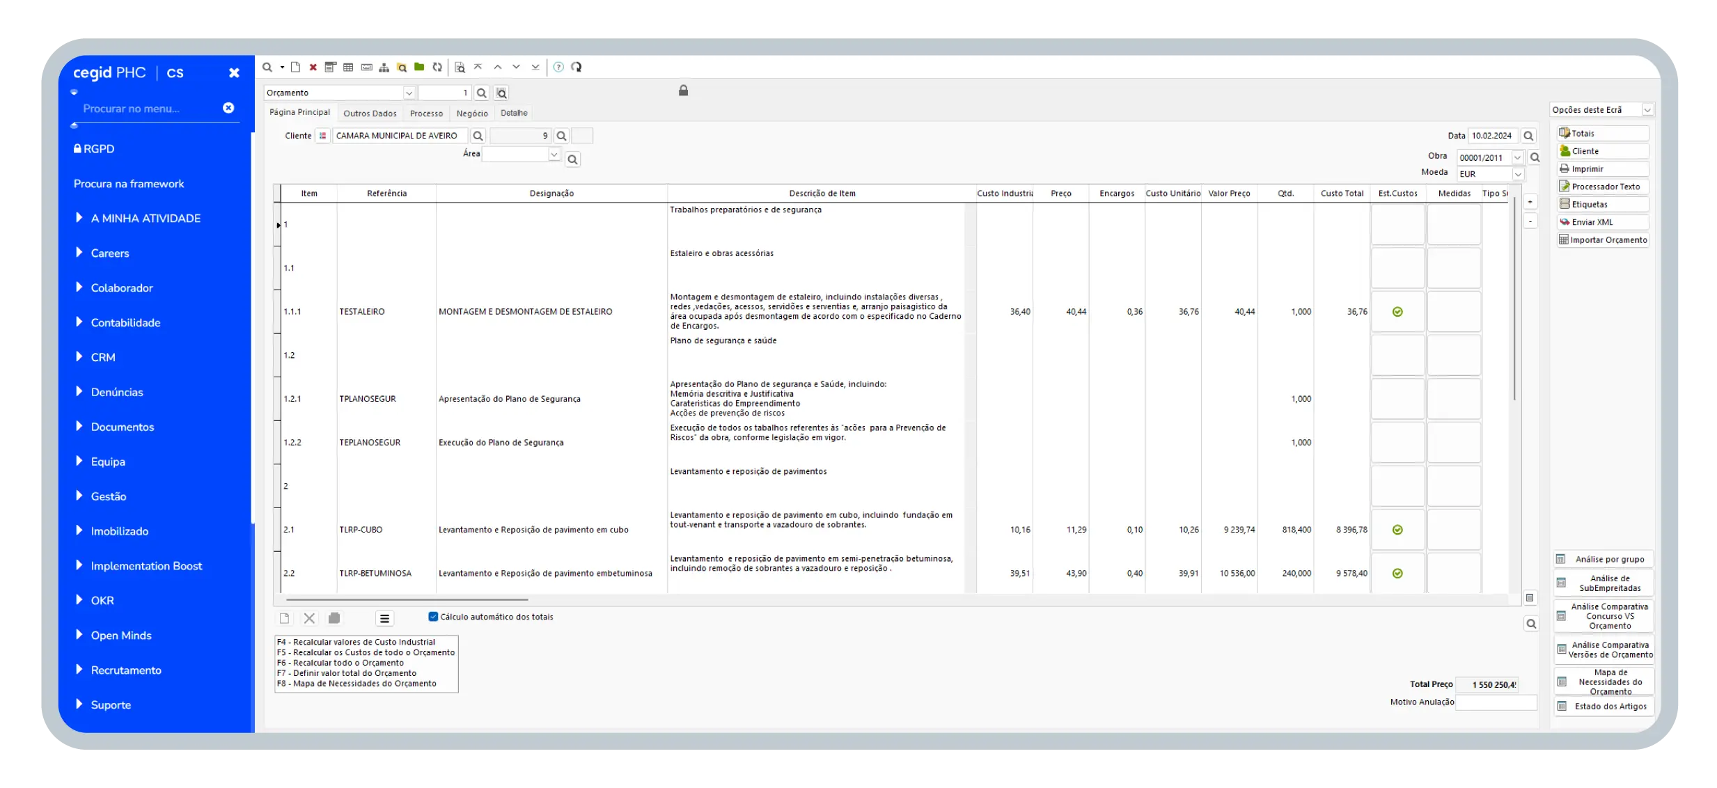This screenshot has width=1717, height=788.
Task: Click the grid vertical scrollbar
Action: click(x=1514, y=299)
